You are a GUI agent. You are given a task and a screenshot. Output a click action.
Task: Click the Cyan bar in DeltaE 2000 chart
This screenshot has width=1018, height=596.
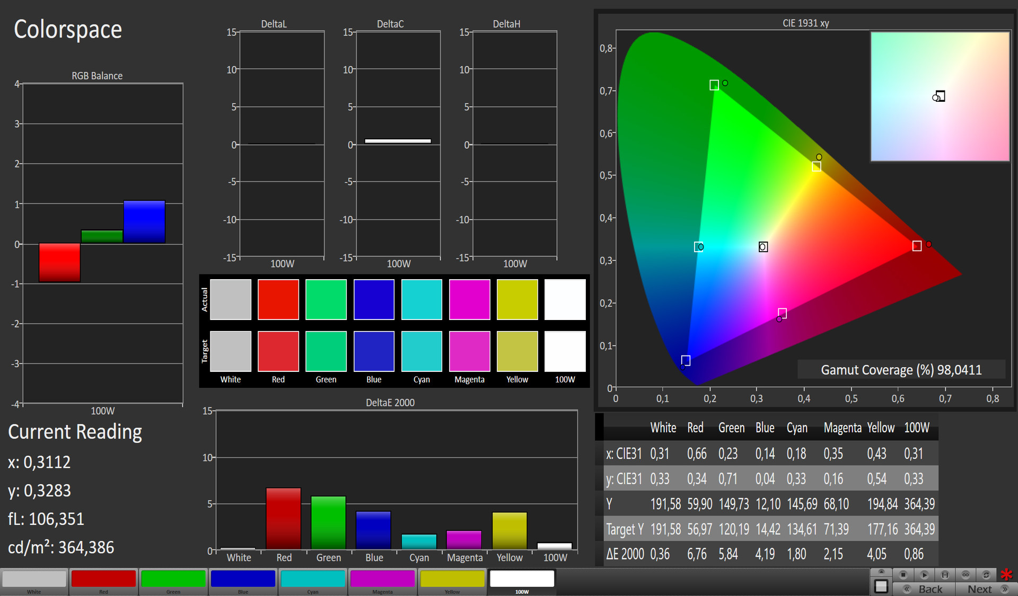[x=419, y=541]
